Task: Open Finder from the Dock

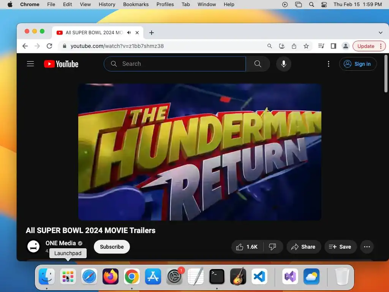Action: [x=47, y=276]
